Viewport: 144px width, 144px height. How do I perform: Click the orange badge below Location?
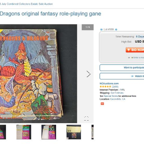(102, 104)
